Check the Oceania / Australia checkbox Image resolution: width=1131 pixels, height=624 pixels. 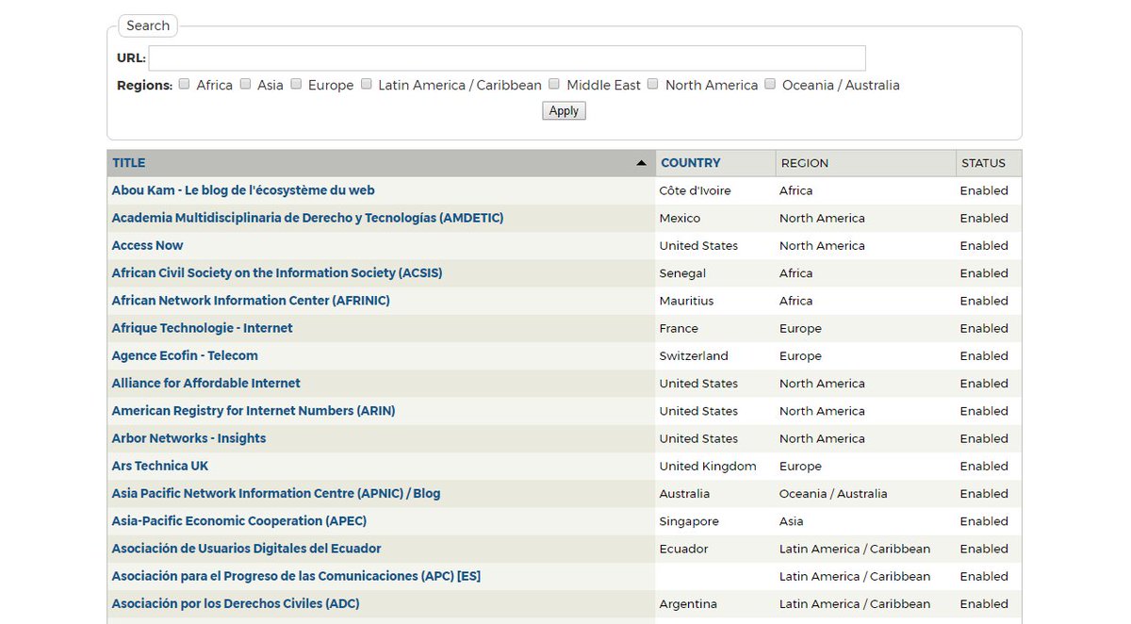point(770,84)
